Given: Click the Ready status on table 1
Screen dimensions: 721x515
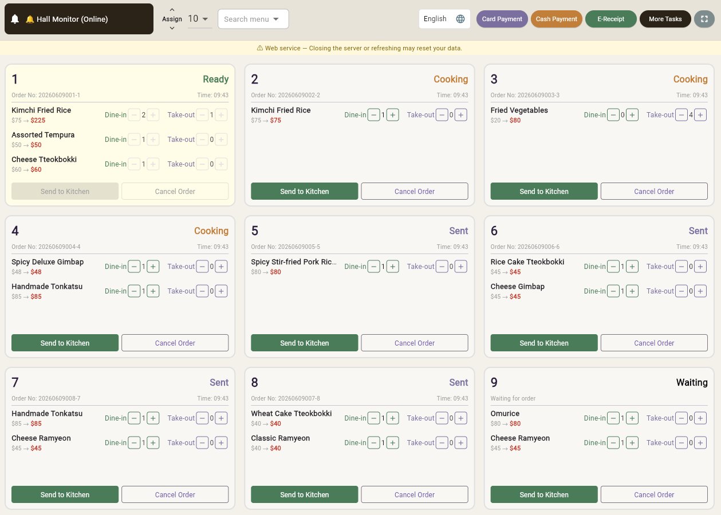Looking at the screenshot, I should tap(215, 79).
